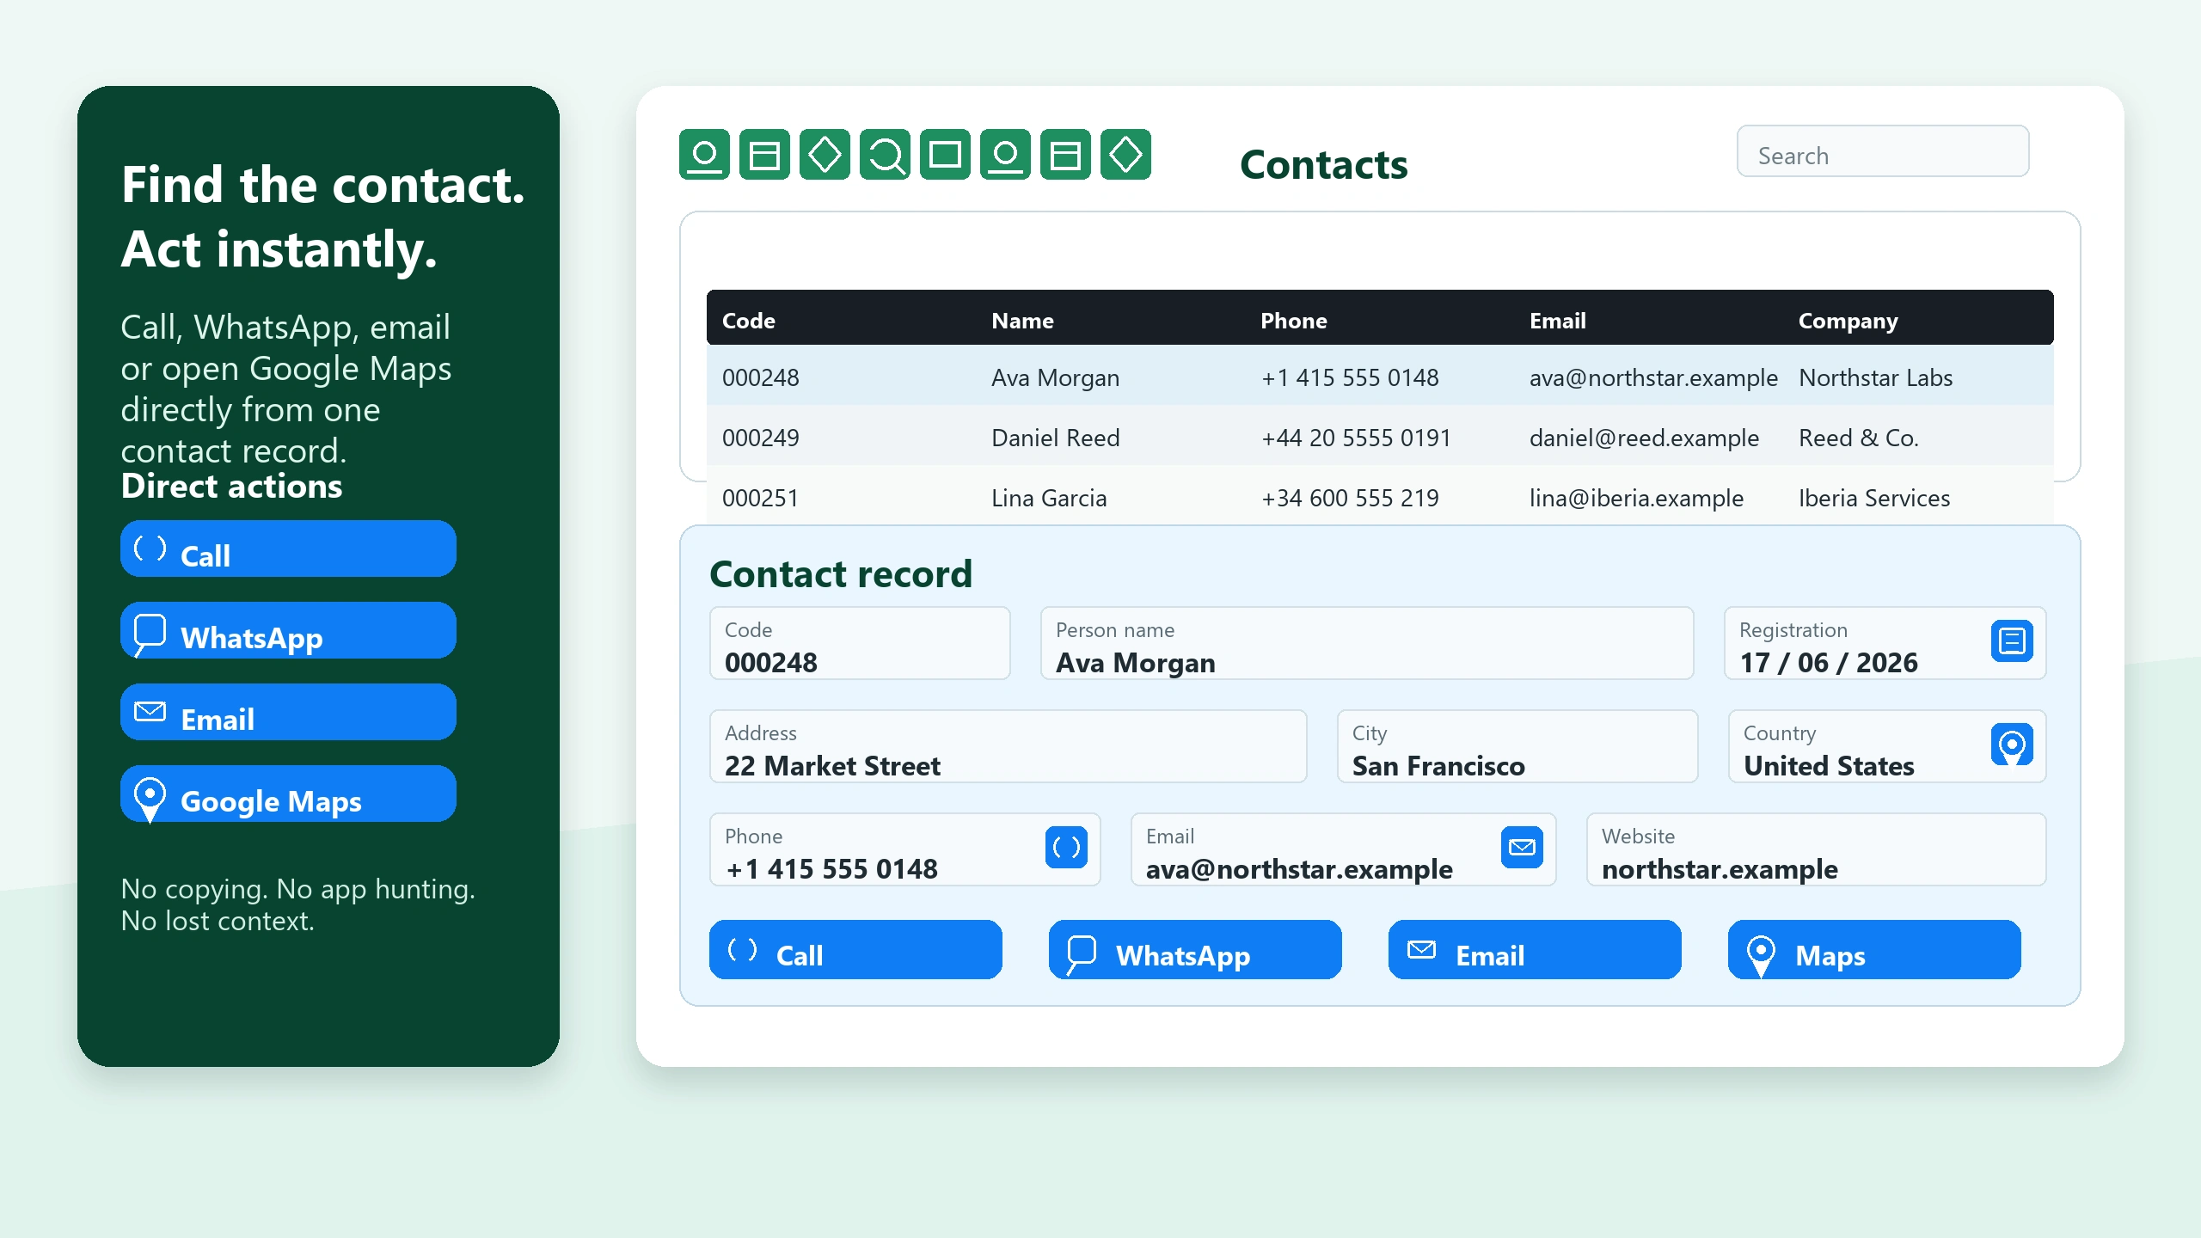2201x1238 pixels.
Task: Click the Person name field
Action: pyautogui.click(x=1367, y=643)
